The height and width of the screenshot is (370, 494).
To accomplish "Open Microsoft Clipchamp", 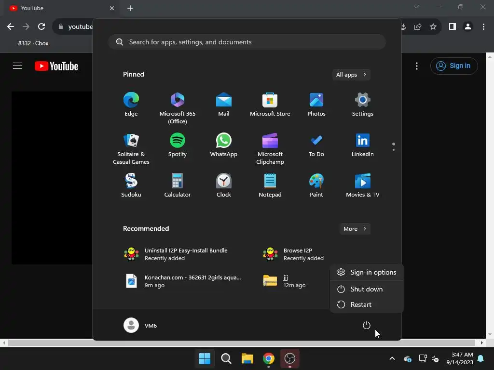I will (x=270, y=149).
